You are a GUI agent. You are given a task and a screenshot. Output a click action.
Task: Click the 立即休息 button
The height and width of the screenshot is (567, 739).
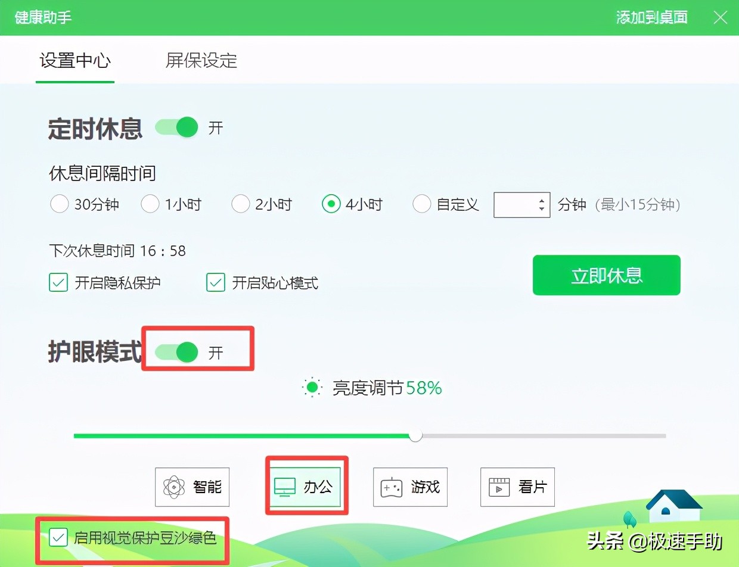[x=606, y=275]
